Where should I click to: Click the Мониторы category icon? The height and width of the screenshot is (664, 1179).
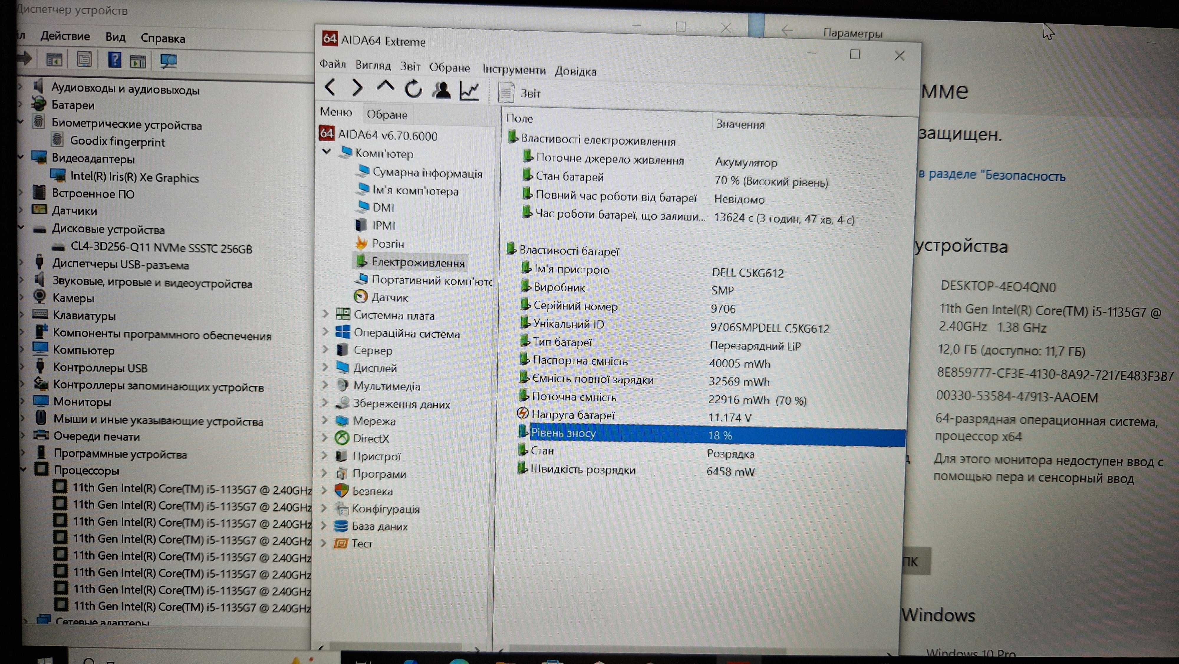pos(41,401)
